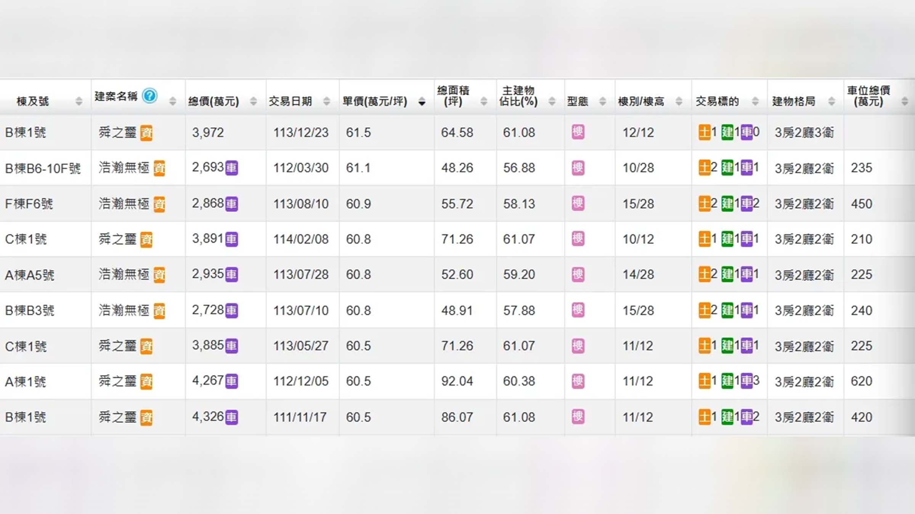
Task: Select layout 3房2廳3衛 cell
Action: pyautogui.click(x=804, y=132)
